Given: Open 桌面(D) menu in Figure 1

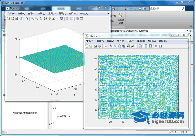Looking at the screenshot, I should coord(62,14).
